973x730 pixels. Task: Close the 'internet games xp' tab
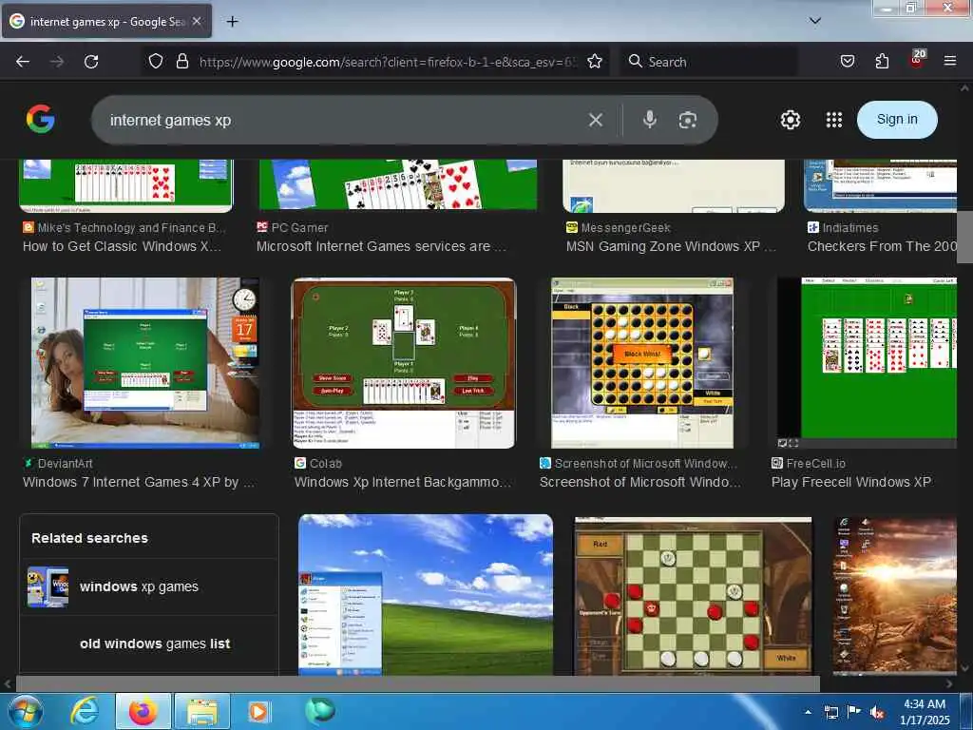point(197,21)
